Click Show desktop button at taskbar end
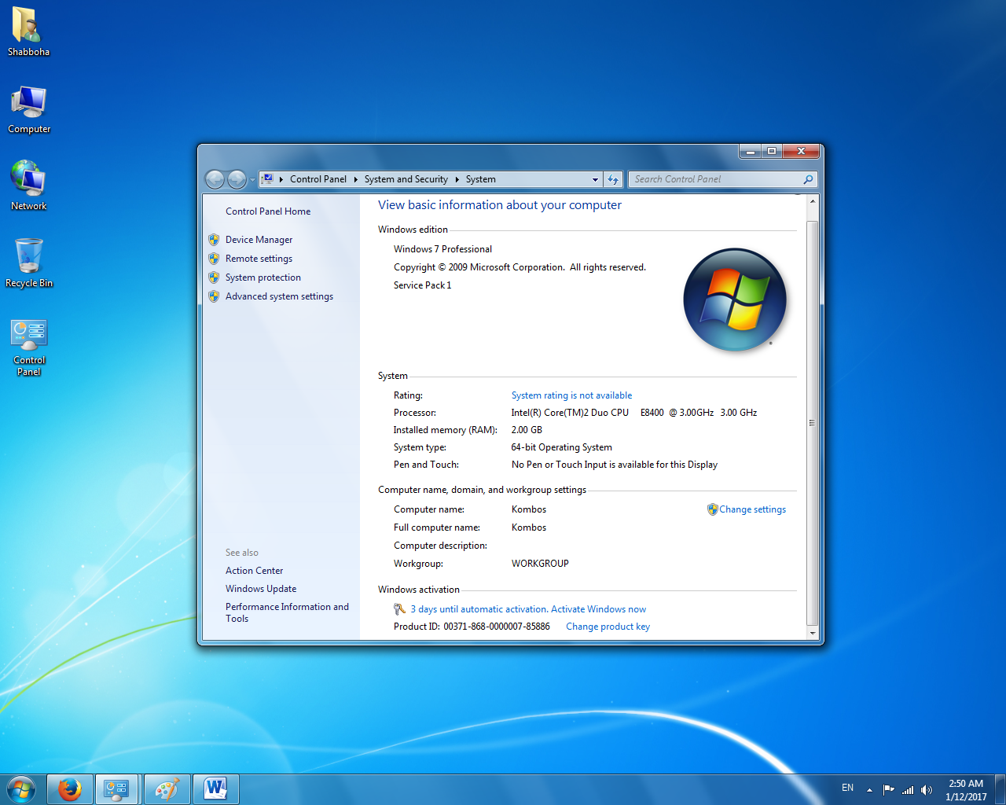 click(1000, 789)
